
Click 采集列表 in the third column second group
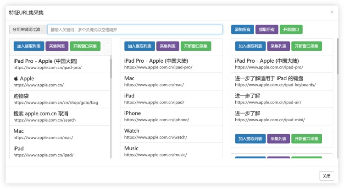[278, 139]
